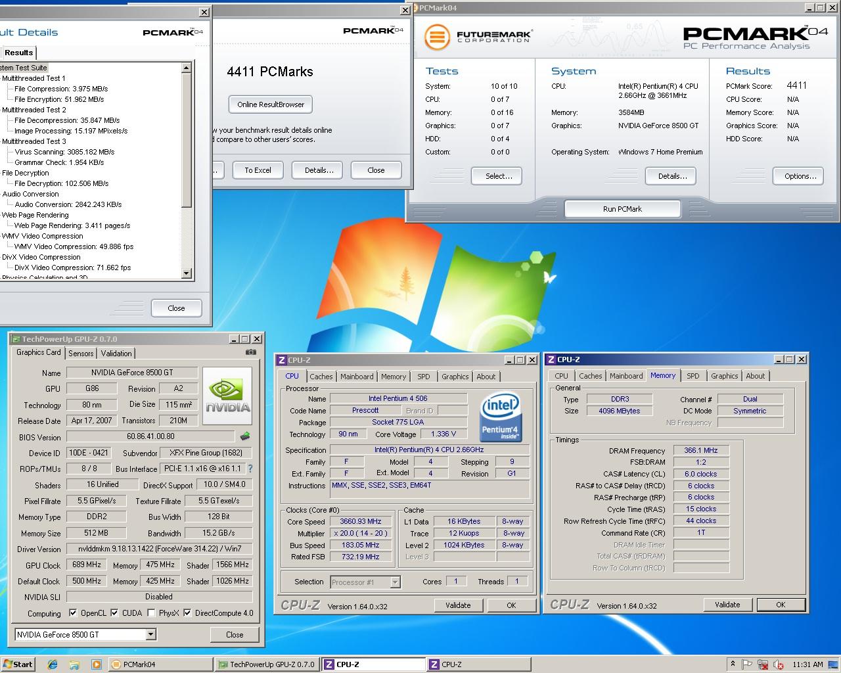Click Details button under System
The image size is (841, 673).
[x=672, y=176]
